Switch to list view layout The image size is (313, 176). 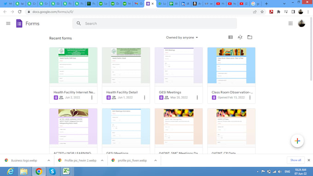[230, 37]
